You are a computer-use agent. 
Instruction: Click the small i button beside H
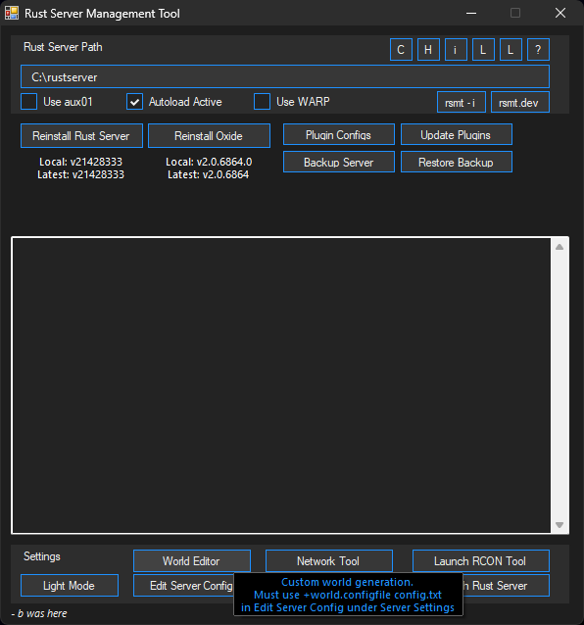456,49
